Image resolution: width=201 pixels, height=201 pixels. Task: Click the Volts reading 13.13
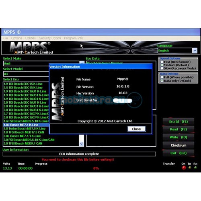tap(7, 168)
